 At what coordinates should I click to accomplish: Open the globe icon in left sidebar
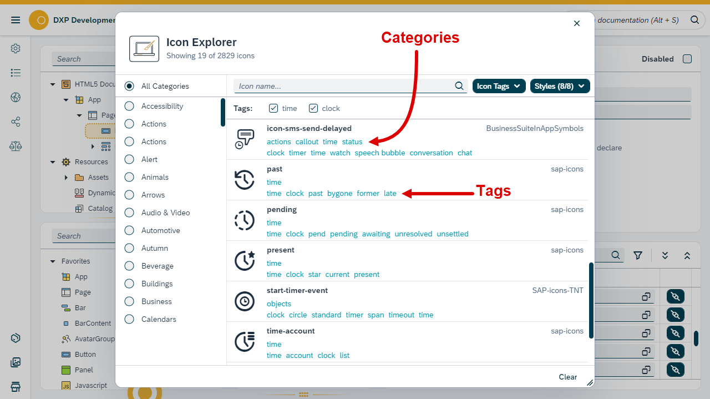pos(16,97)
